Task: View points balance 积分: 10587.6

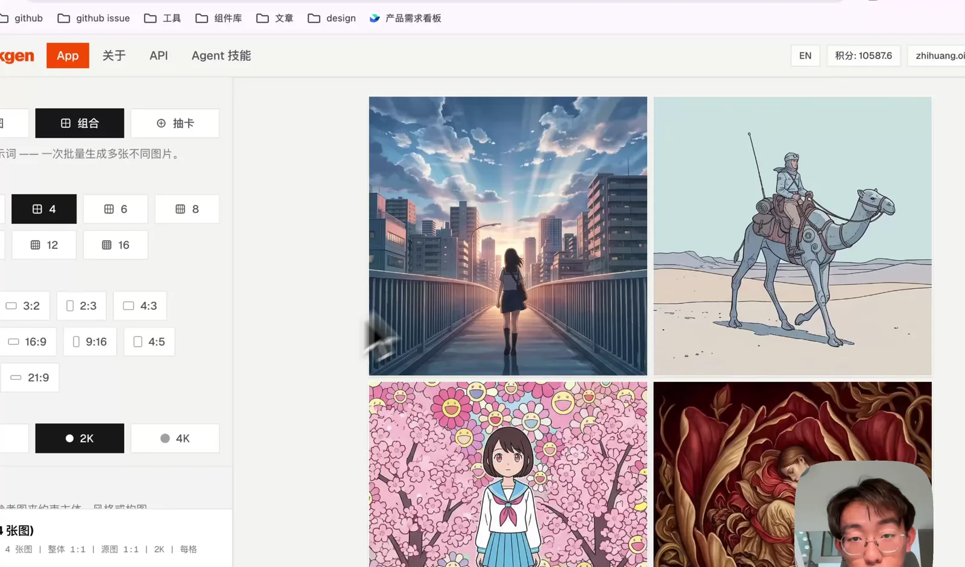Action: (x=864, y=55)
